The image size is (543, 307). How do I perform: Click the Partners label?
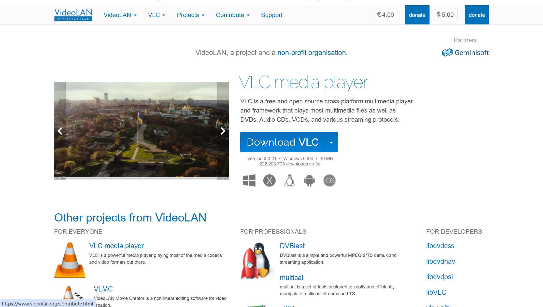[x=465, y=40]
